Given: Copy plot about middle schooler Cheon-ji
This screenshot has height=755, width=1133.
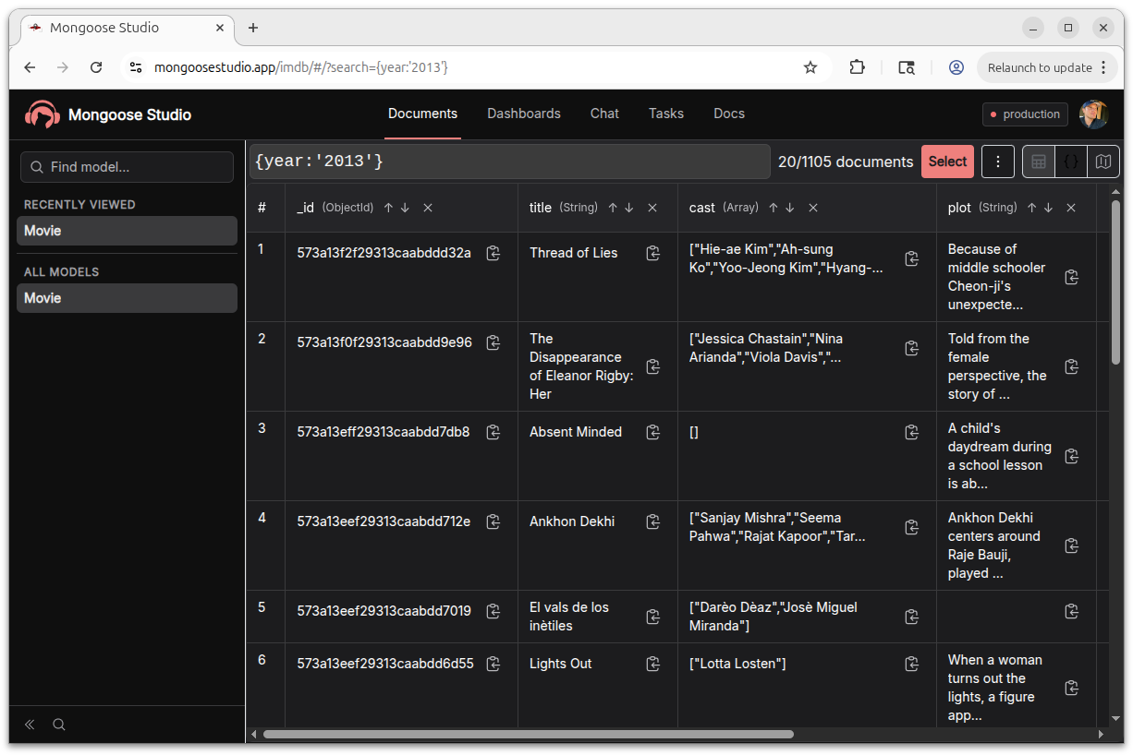Looking at the screenshot, I should pos(1072,277).
